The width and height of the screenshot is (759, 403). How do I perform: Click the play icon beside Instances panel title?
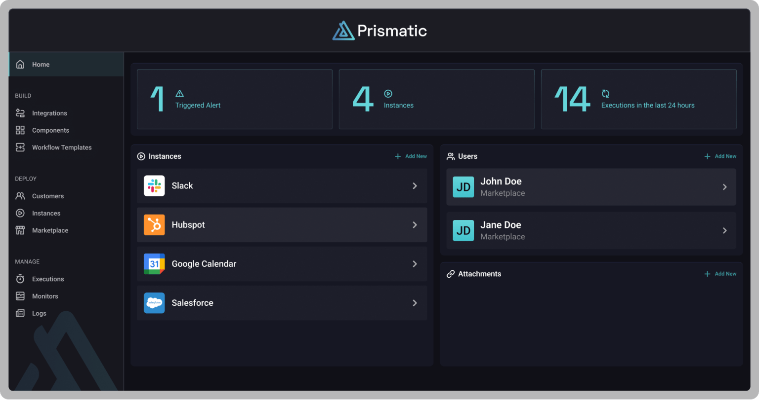point(141,156)
